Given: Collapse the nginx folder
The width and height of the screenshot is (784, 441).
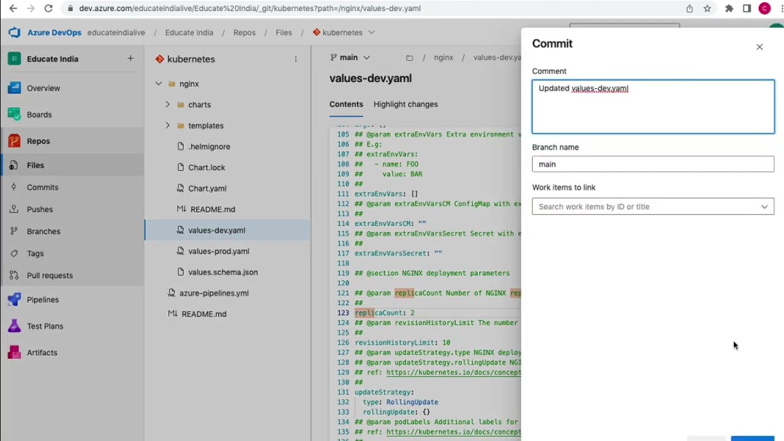Looking at the screenshot, I should [x=159, y=84].
